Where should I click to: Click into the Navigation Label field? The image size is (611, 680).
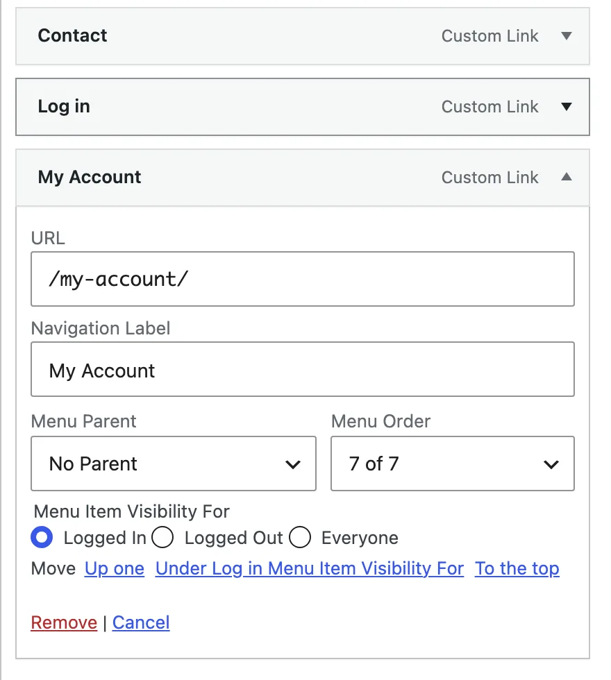click(x=303, y=369)
